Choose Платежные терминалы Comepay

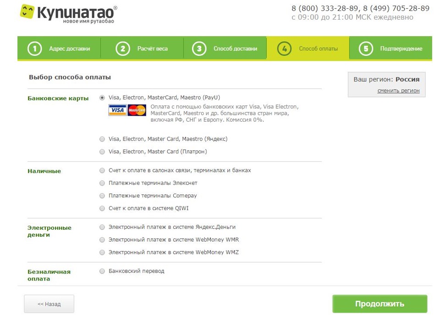tap(102, 195)
